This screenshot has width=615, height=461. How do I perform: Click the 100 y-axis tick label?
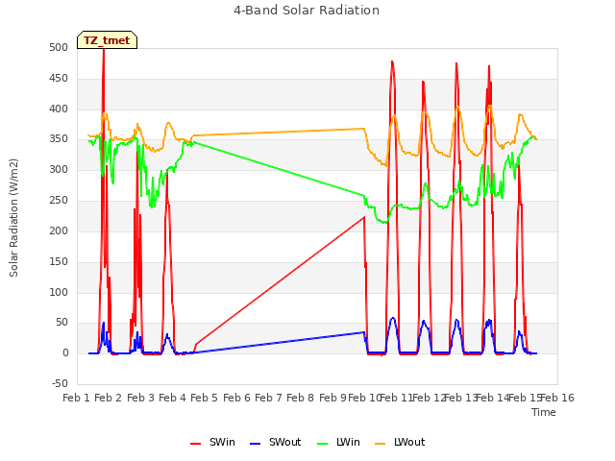[x=59, y=292]
